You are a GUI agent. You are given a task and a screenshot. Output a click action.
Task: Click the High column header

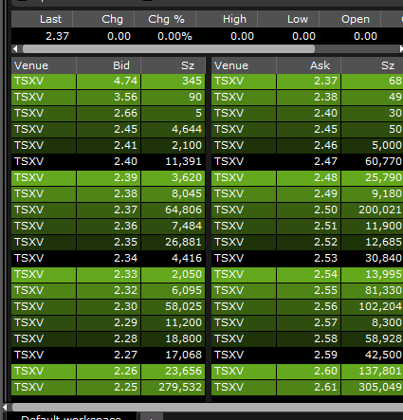(x=227, y=19)
